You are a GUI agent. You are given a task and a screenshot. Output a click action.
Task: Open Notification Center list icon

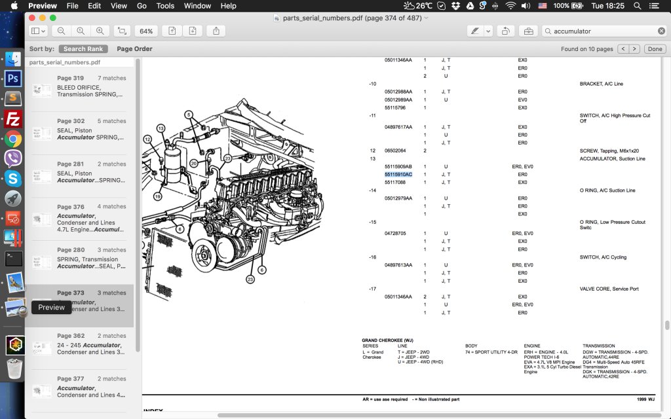655,5
